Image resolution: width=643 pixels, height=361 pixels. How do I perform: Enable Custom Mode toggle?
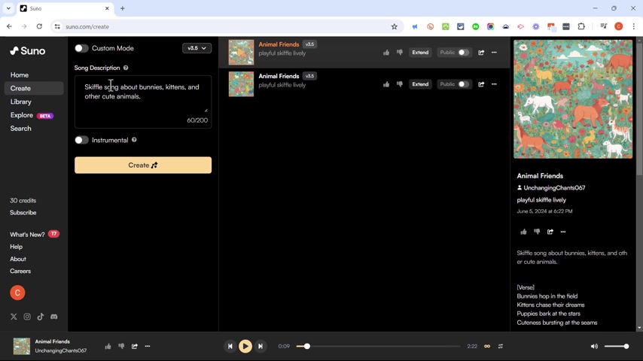(81, 48)
